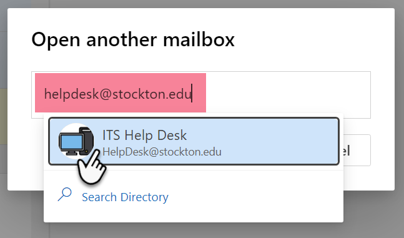Choose the HelpDesk@stockton.edu address in suggestion

pyautogui.click(x=162, y=152)
